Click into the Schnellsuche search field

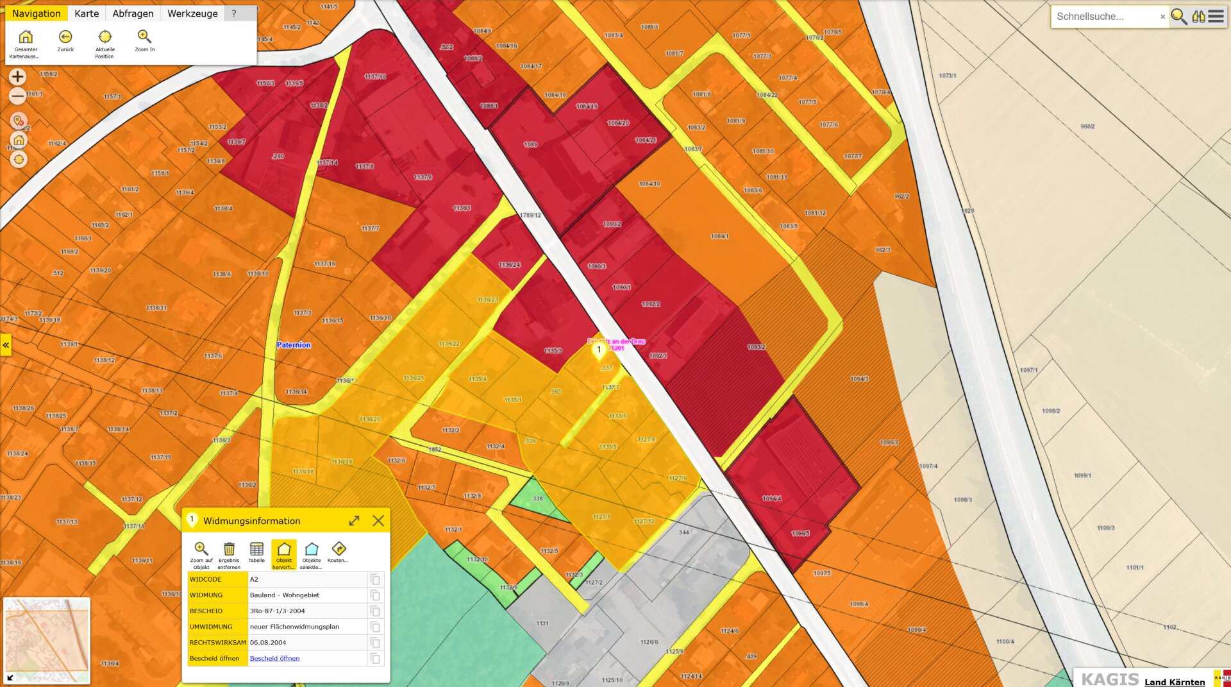click(x=1106, y=17)
